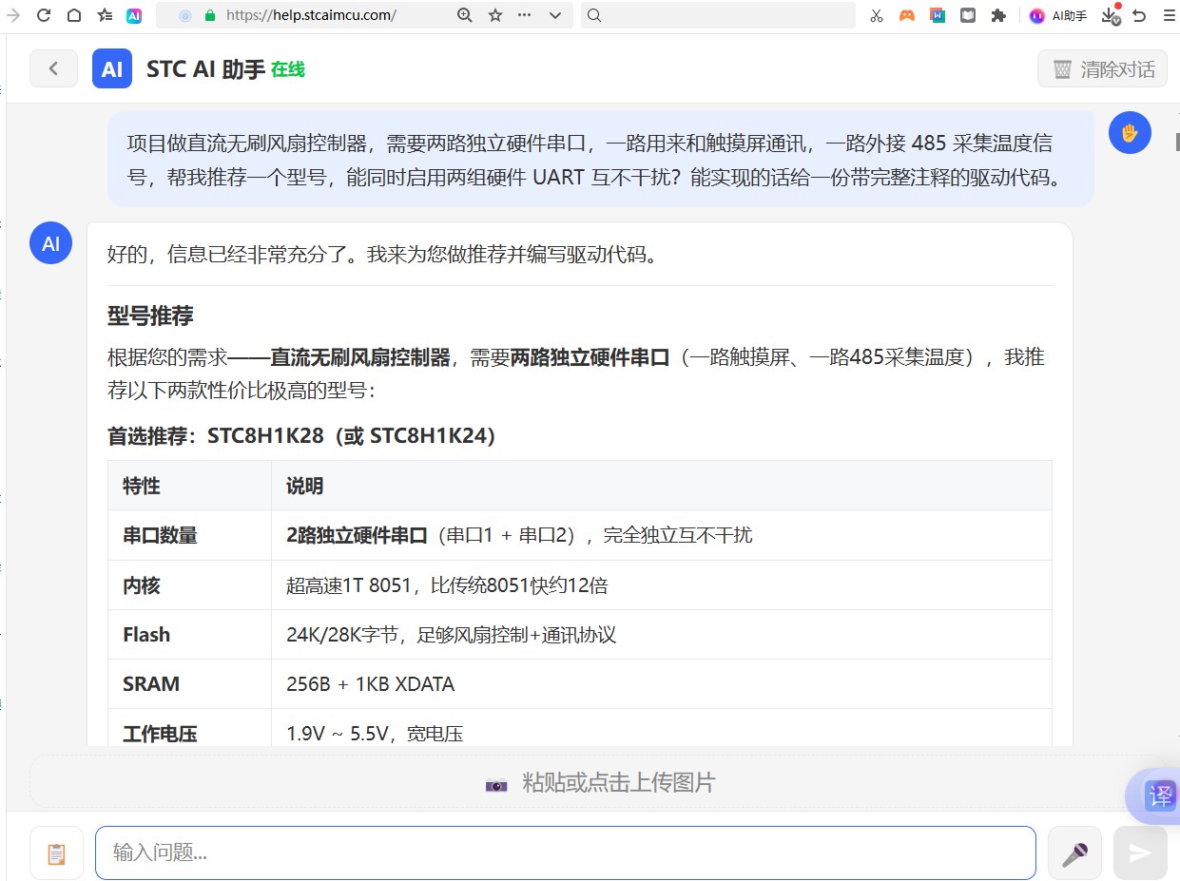Click the page vertical scrollbar thumb
The height and width of the screenshot is (881, 1180).
pos(1177,142)
